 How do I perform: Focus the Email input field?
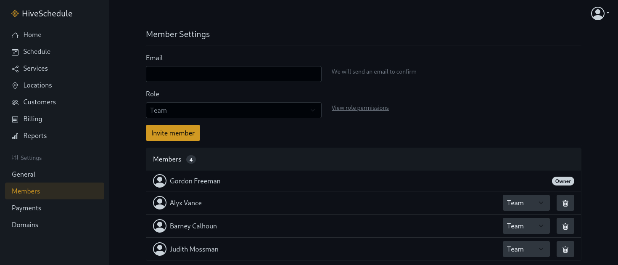234,74
